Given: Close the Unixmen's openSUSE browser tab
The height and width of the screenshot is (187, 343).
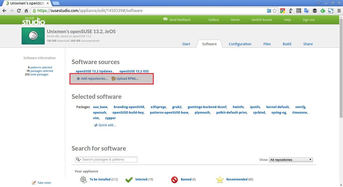Looking at the screenshot, I should [x=48, y=3].
